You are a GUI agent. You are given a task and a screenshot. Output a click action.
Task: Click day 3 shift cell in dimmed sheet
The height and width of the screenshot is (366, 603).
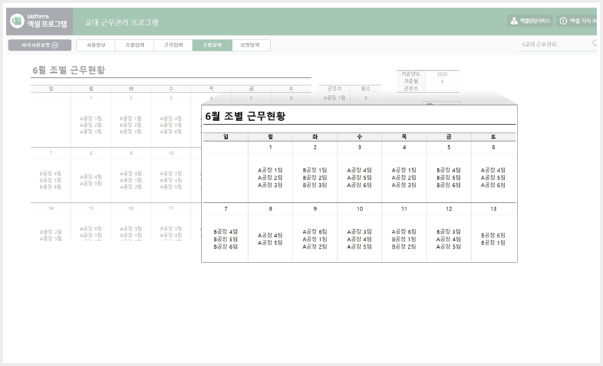171,125
